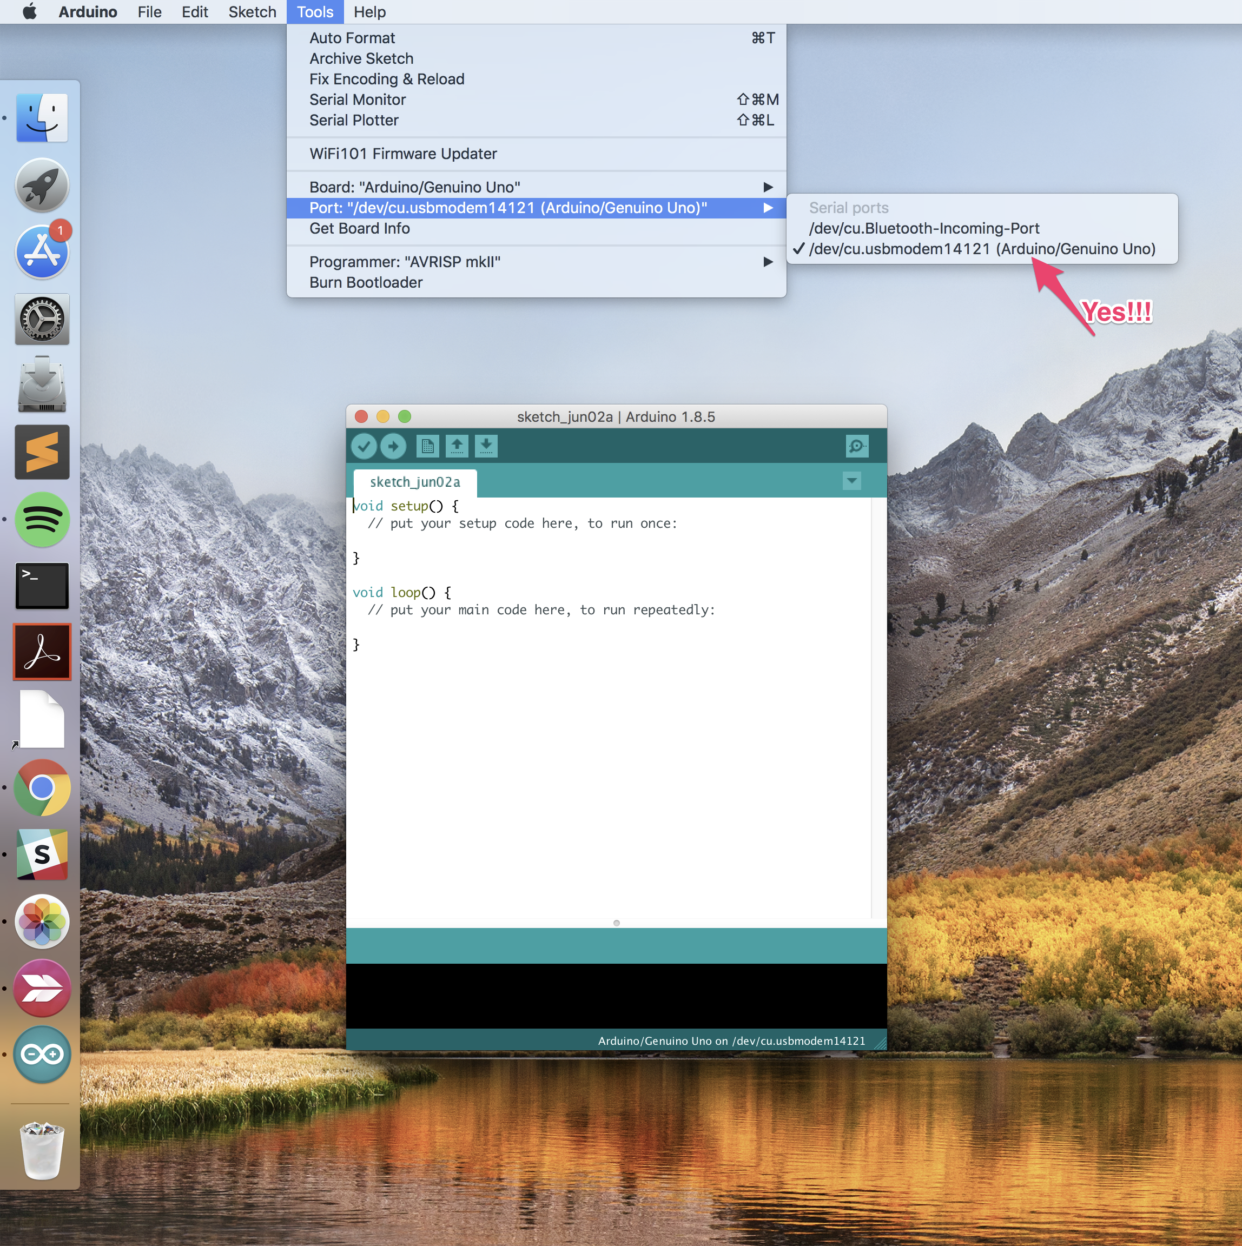The height and width of the screenshot is (1246, 1242).
Task: Select checked /dev/cu.usbmodem14121 serial port
Action: (x=982, y=249)
